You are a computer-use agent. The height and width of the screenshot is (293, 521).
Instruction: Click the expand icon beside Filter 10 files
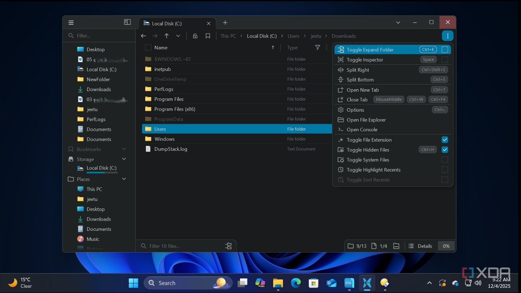(x=228, y=246)
